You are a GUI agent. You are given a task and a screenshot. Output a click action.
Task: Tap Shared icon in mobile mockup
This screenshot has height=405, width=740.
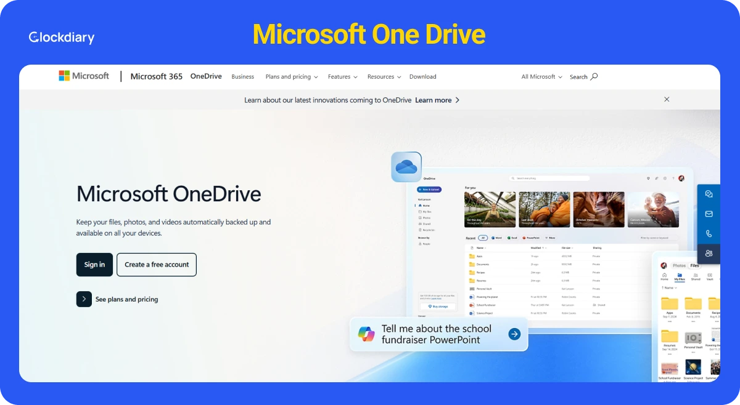pos(696,276)
